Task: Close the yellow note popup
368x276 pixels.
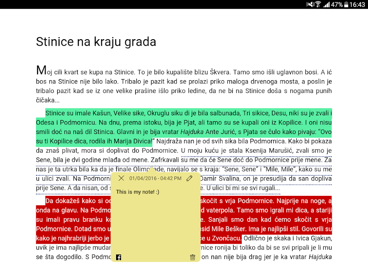Action: 121,178
